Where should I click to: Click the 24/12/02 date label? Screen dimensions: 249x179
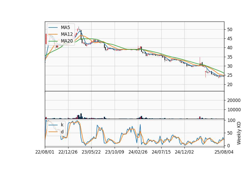(x=184, y=152)
